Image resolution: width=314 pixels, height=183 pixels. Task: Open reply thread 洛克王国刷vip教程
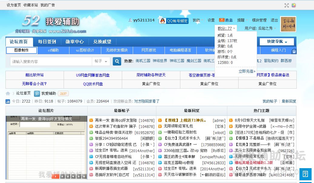[x=179, y=163]
